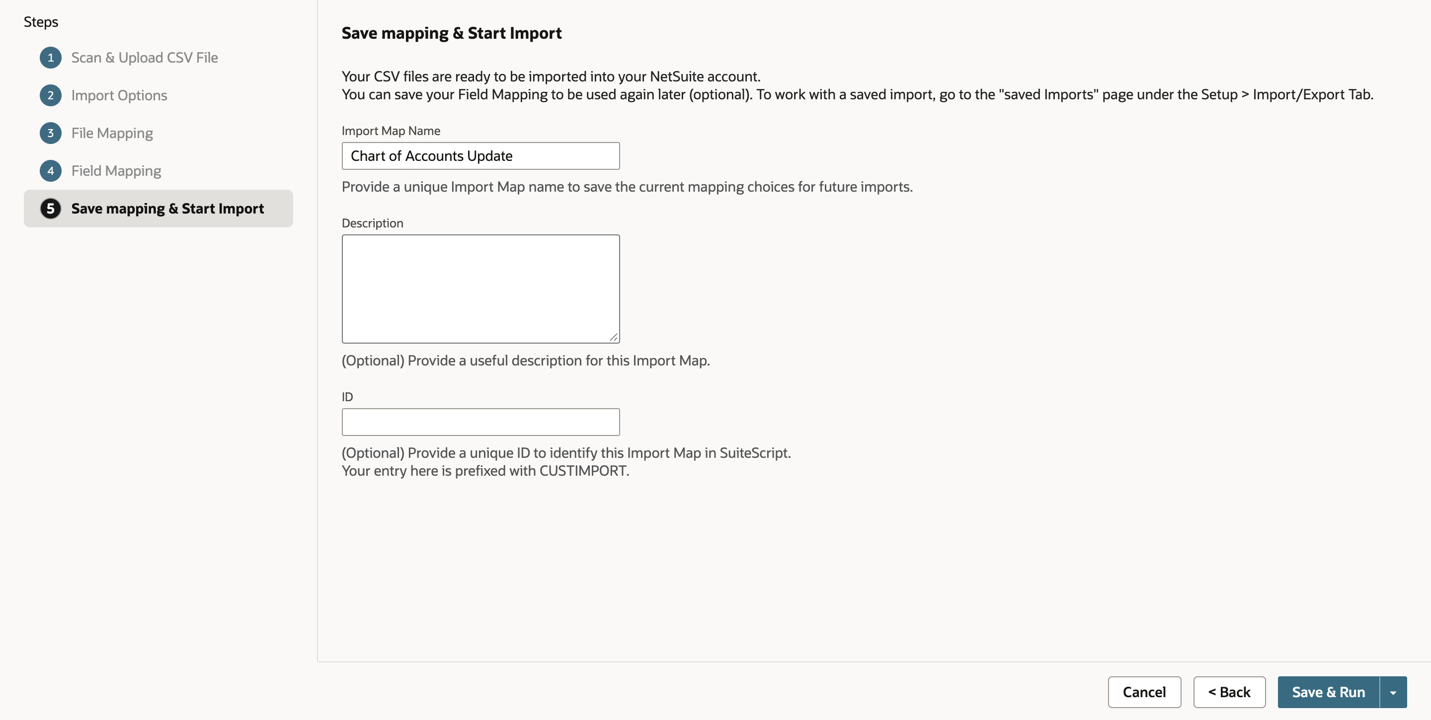Open the File Mapping step
Screen dimensions: 1431x720
click(112, 133)
